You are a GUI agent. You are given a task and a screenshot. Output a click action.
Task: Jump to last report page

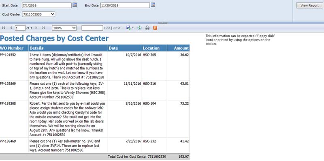(x=43, y=28)
